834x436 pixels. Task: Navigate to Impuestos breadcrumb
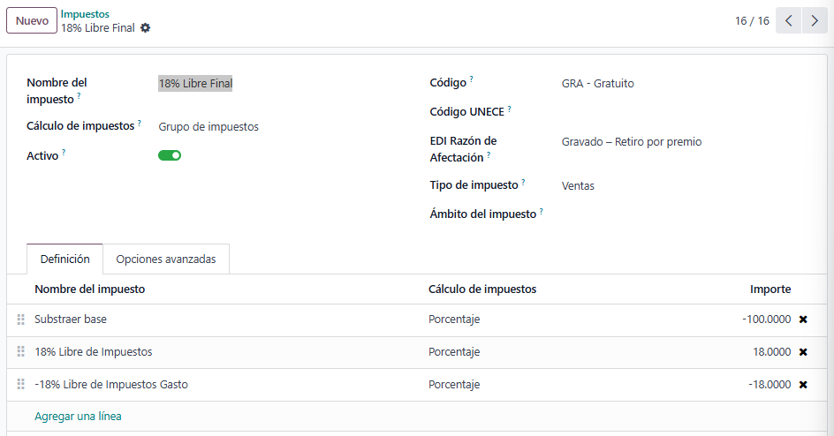85,14
